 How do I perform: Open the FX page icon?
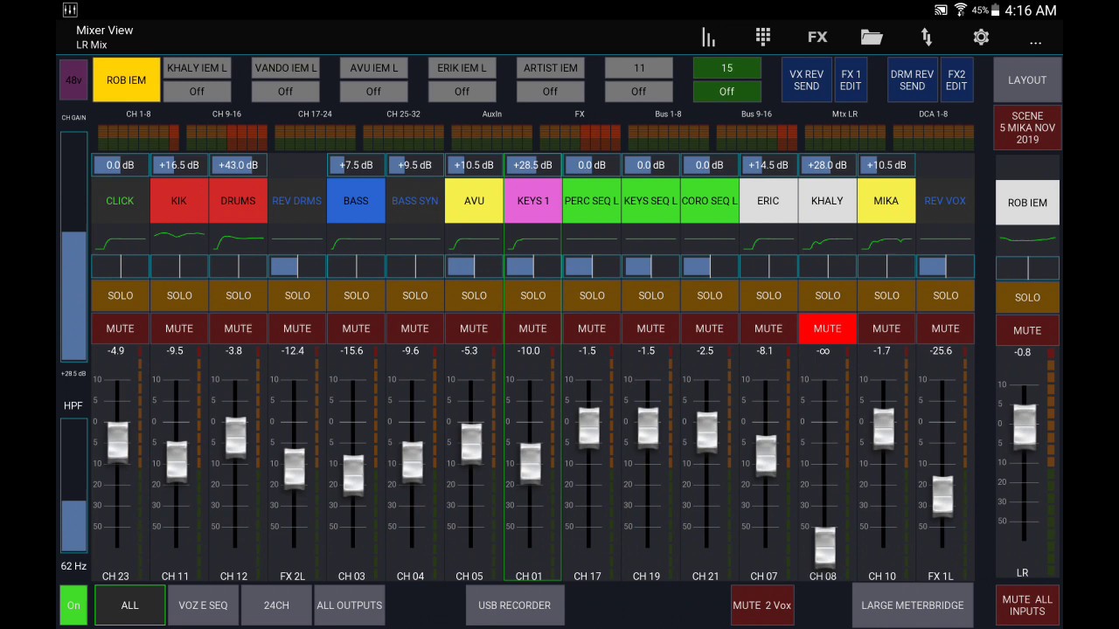(817, 37)
